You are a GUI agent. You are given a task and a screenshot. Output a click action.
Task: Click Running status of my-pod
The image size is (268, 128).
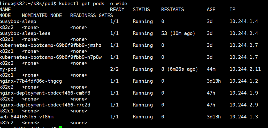coord(143,69)
